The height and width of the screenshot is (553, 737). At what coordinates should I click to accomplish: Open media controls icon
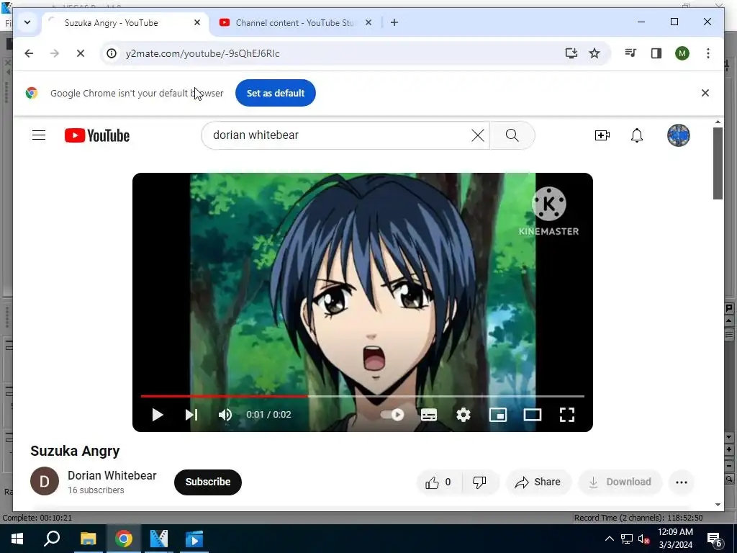pyautogui.click(x=630, y=53)
